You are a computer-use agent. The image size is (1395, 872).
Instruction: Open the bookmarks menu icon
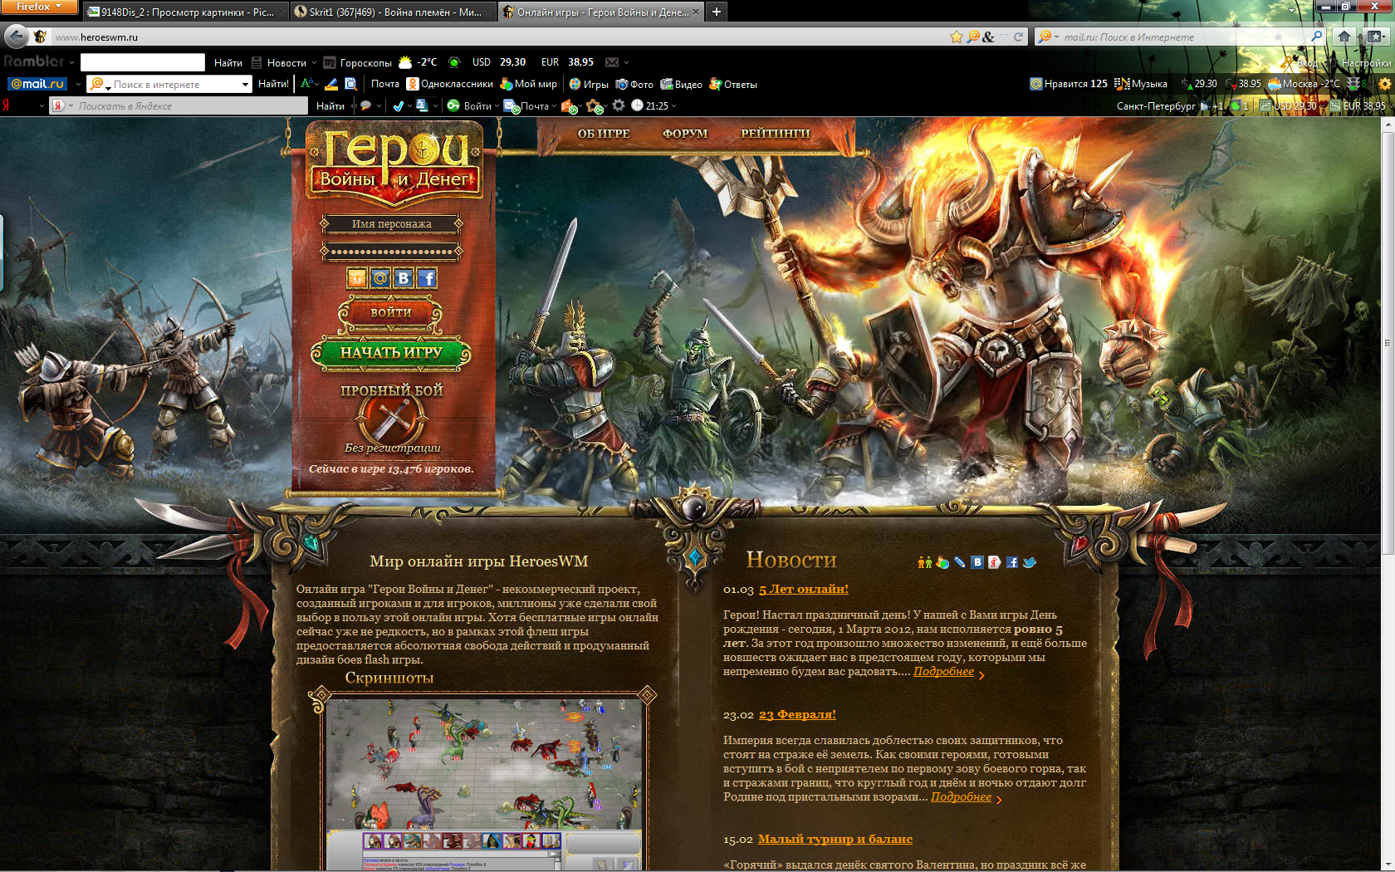pos(1375,37)
